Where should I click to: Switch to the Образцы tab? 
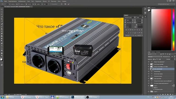pyautogui.click(x=153, y=8)
